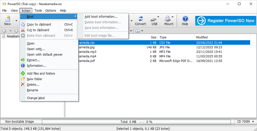Viewport: 257px width, 131px height.
Task: Choose Copy to clipboard menu item
Action: 39,25
